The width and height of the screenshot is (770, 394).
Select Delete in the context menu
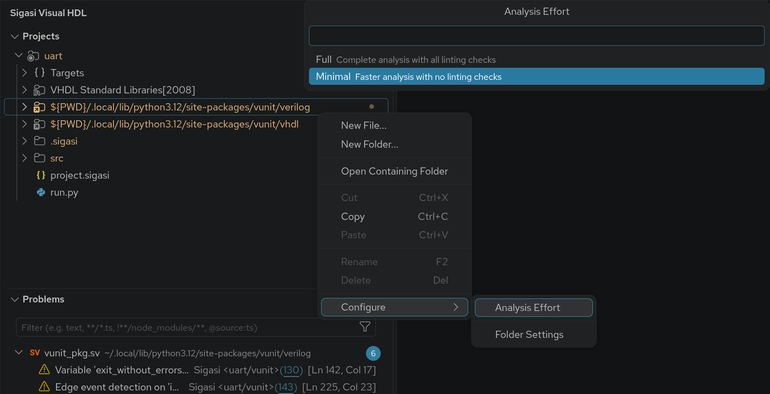tap(395, 280)
